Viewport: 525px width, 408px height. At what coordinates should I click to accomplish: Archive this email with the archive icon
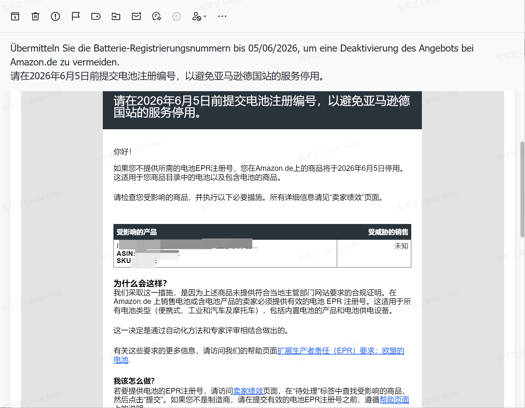tap(15, 16)
